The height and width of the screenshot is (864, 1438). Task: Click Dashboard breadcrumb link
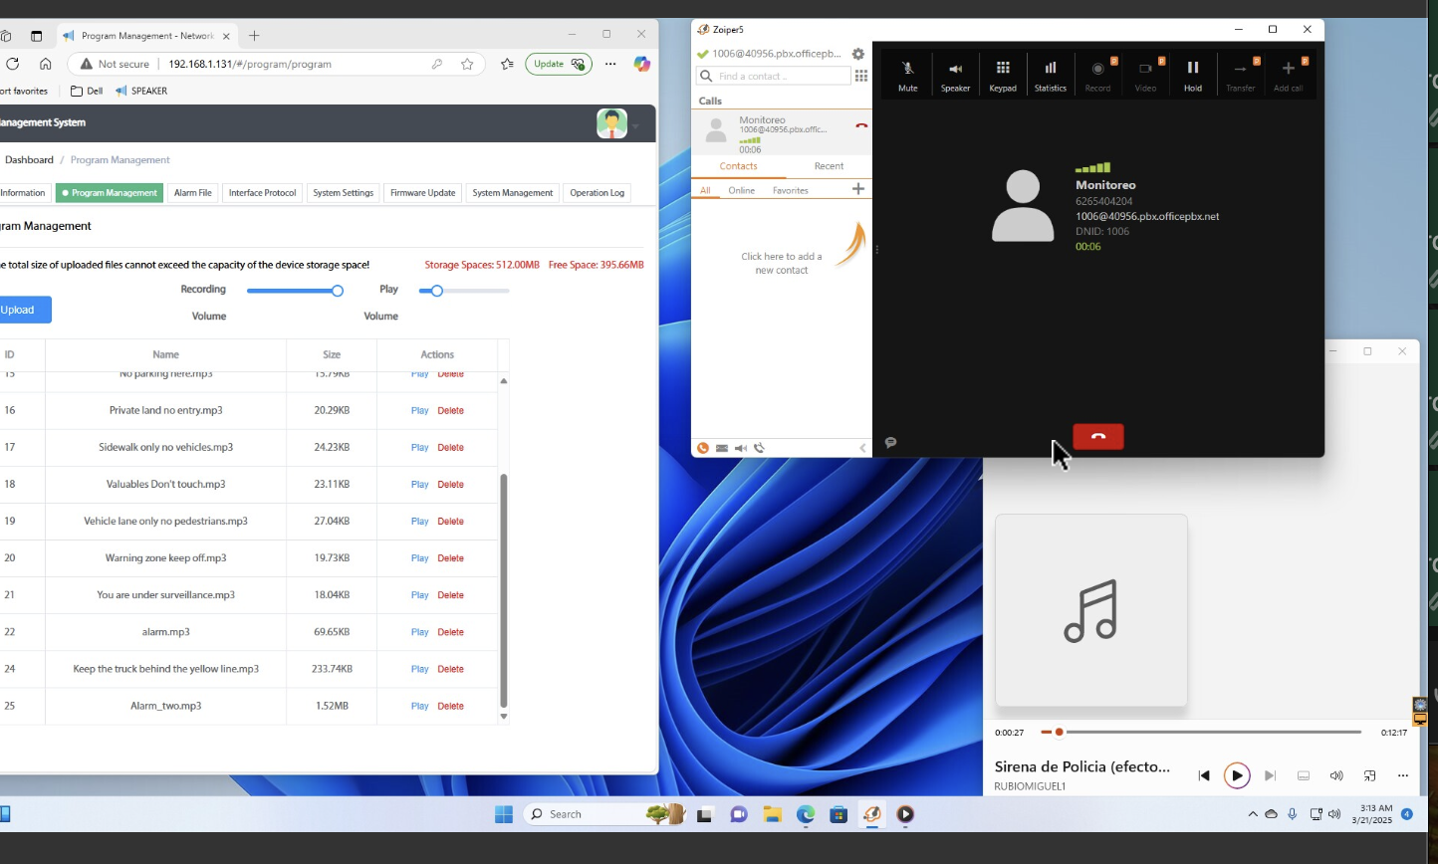pyautogui.click(x=29, y=159)
